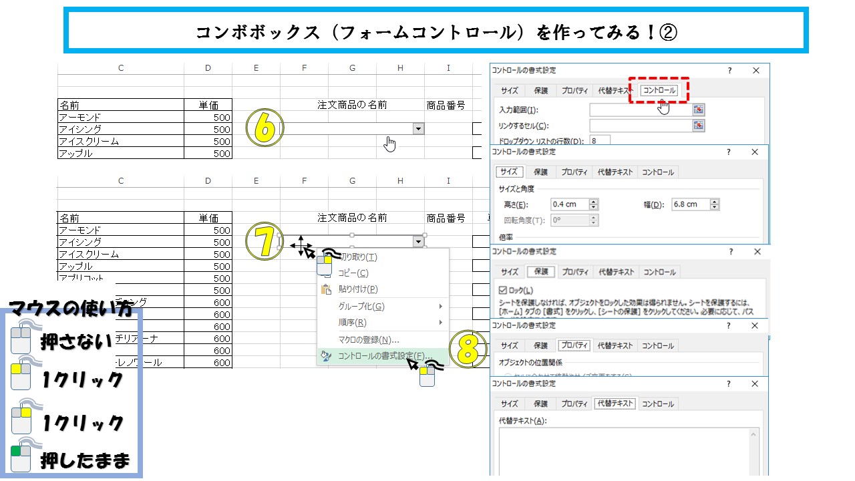The image size is (855, 481).
Task: Choose コントロールの書式設定(F)... menu entry
Action: (x=385, y=356)
